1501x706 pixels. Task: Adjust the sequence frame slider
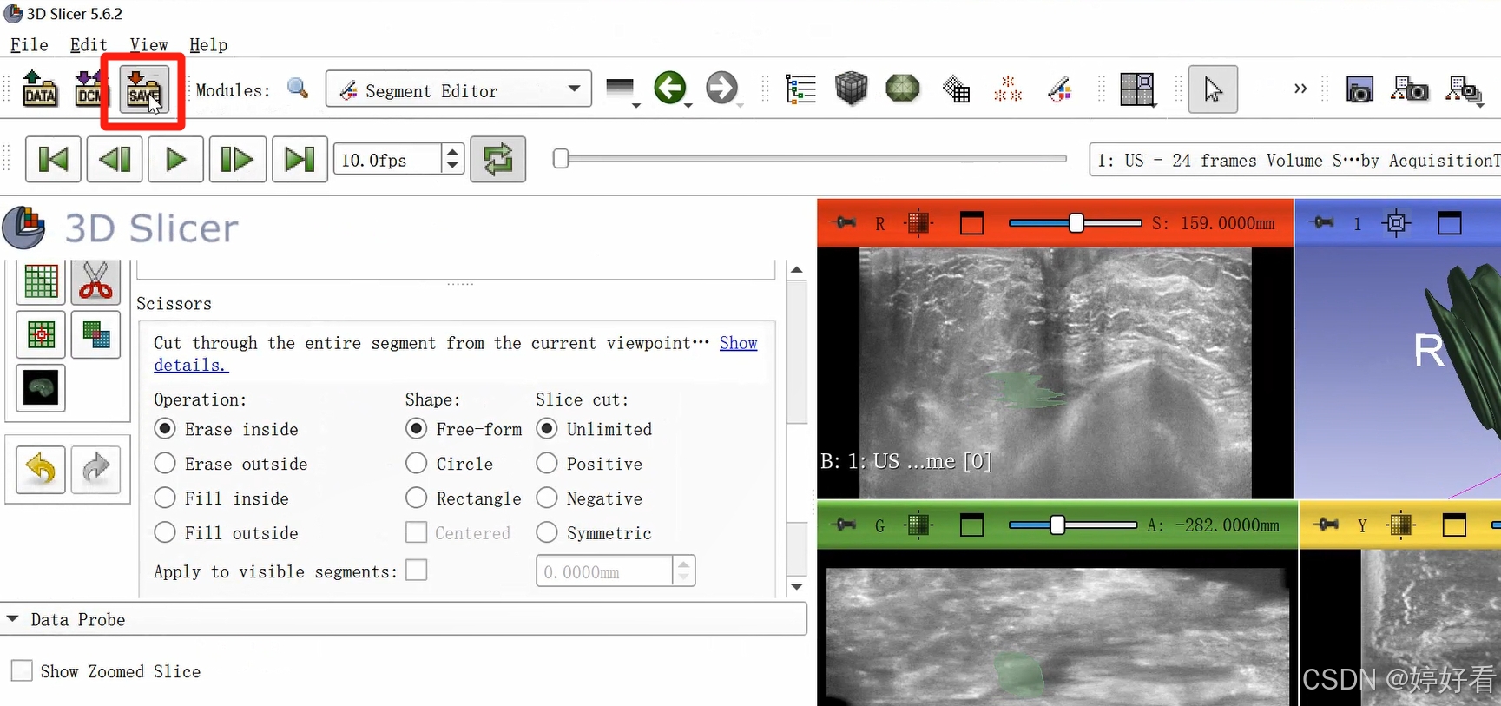point(810,159)
